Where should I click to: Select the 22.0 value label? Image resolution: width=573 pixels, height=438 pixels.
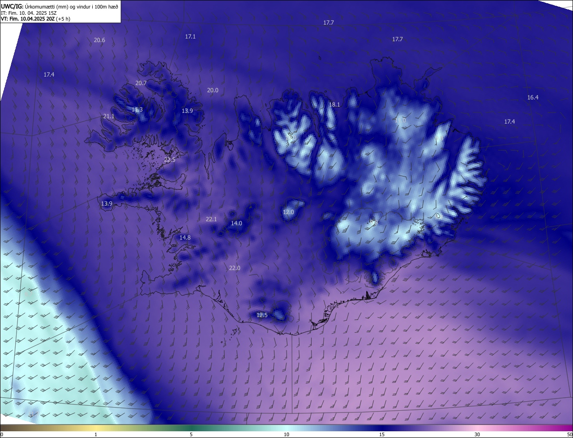click(235, 268)
